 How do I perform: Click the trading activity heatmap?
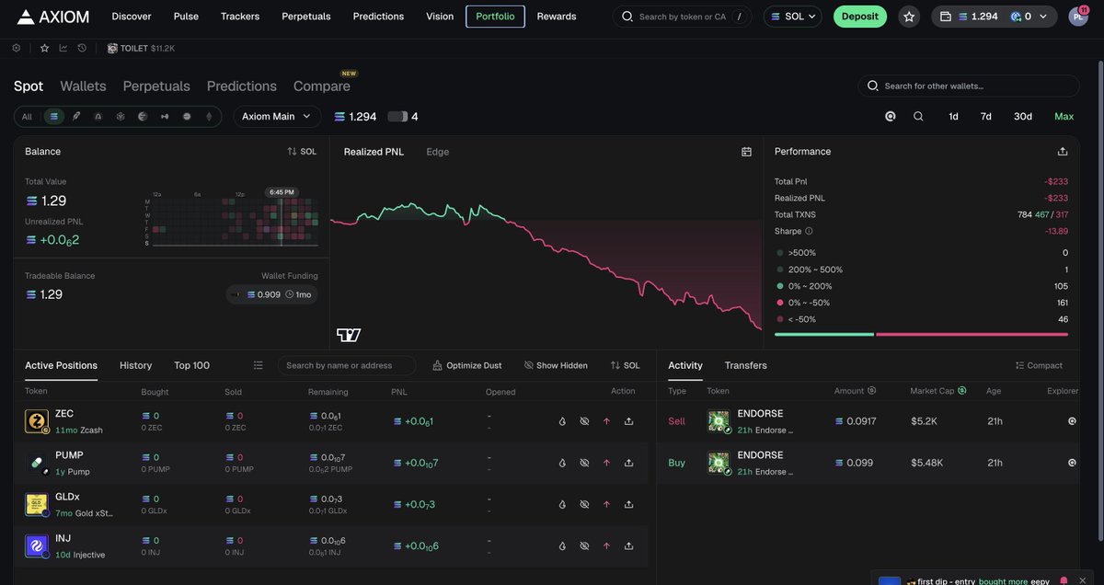(x=232, y=221)
